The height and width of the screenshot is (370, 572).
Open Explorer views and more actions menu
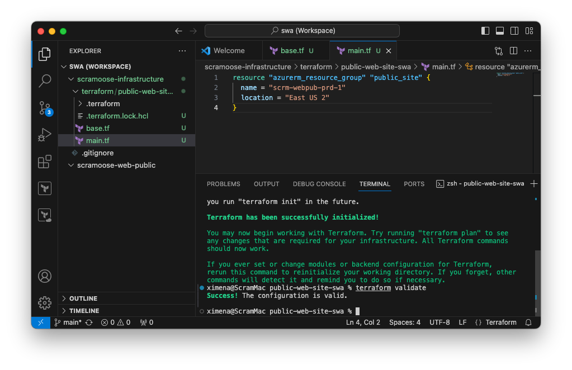click(x=182, y=51)
